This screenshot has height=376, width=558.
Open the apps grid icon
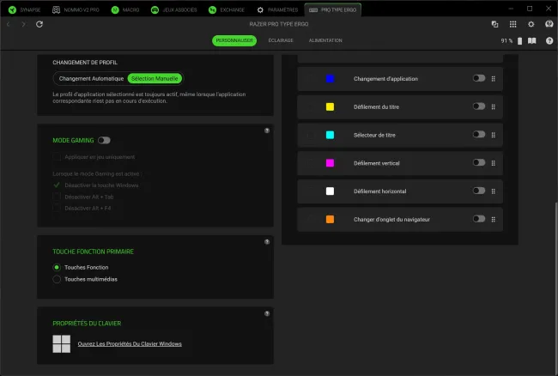click(513, 24)
